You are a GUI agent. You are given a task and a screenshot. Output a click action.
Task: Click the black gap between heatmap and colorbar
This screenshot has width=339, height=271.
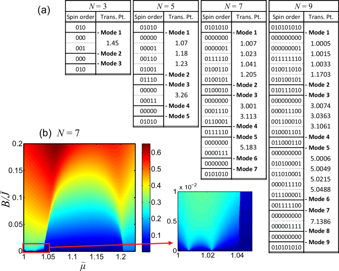point(138,196)
